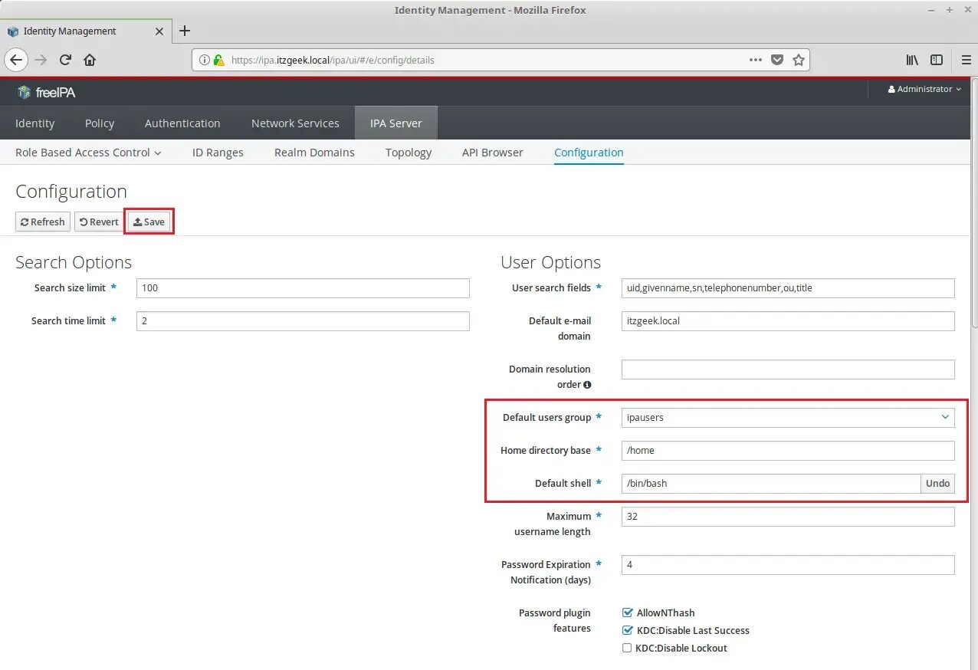This screenshot has width=978, height=670.
Task: Switch to Network Services tab
Action: click(295, 123)
